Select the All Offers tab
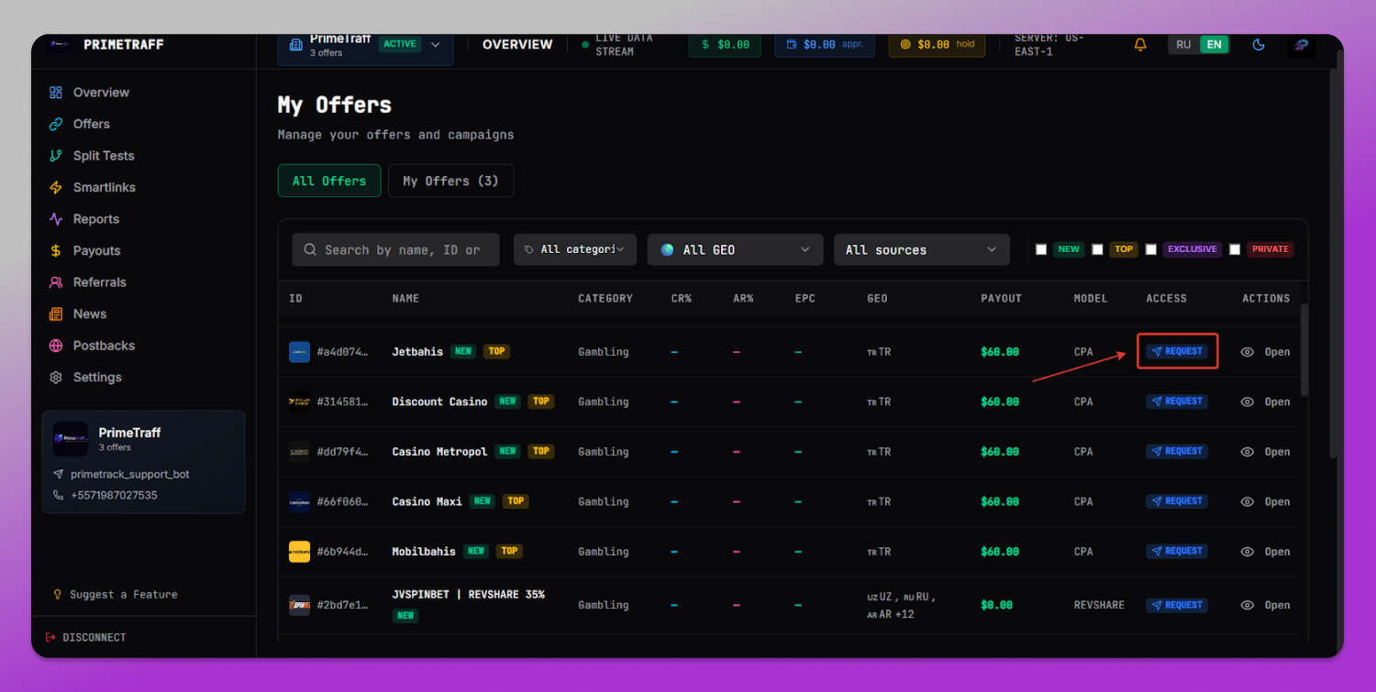The width and height of the screenshot is (1376, 692). point(329,181)
